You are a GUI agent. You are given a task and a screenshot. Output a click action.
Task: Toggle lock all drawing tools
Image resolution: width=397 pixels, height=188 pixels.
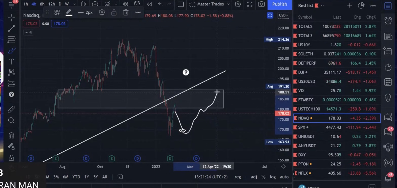point(11,157)
